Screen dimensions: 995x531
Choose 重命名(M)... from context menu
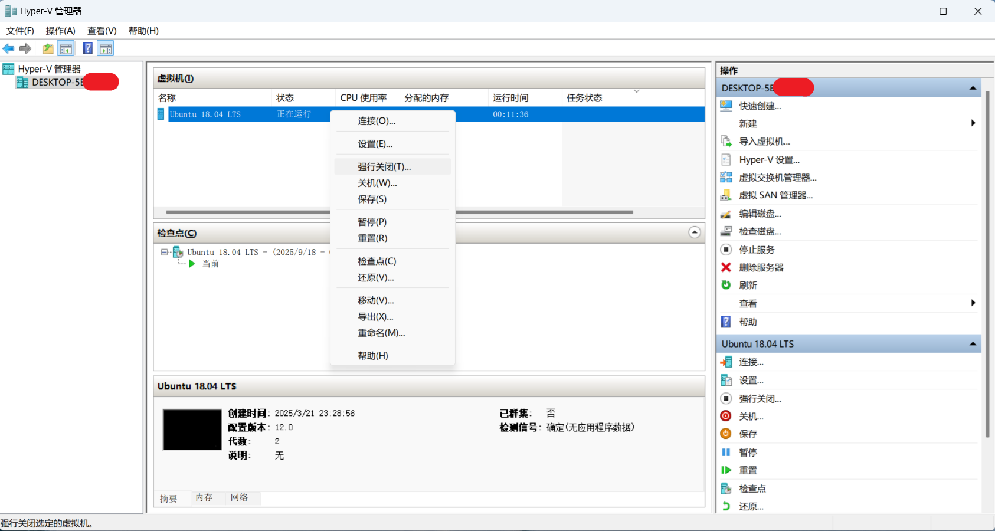click(x=392, y=333)
